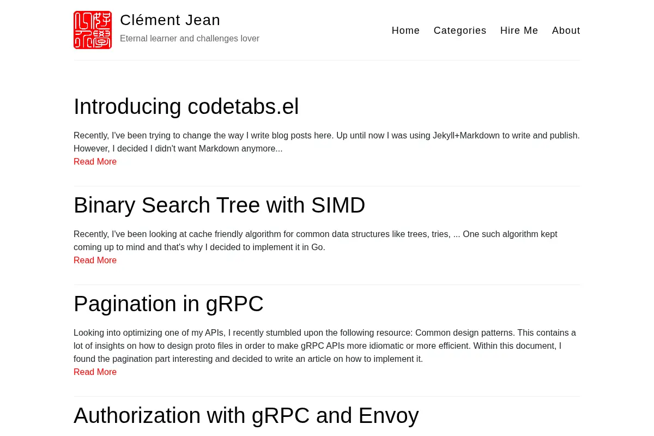654x436 pixels.
Task: Open Authorization with gRPC and Envoy post
Action: point(246,415)
